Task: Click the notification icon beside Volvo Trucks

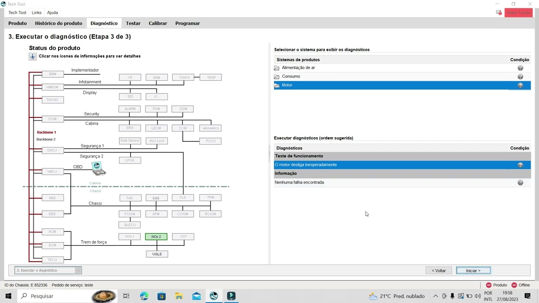Action: [x=499, y=13]
